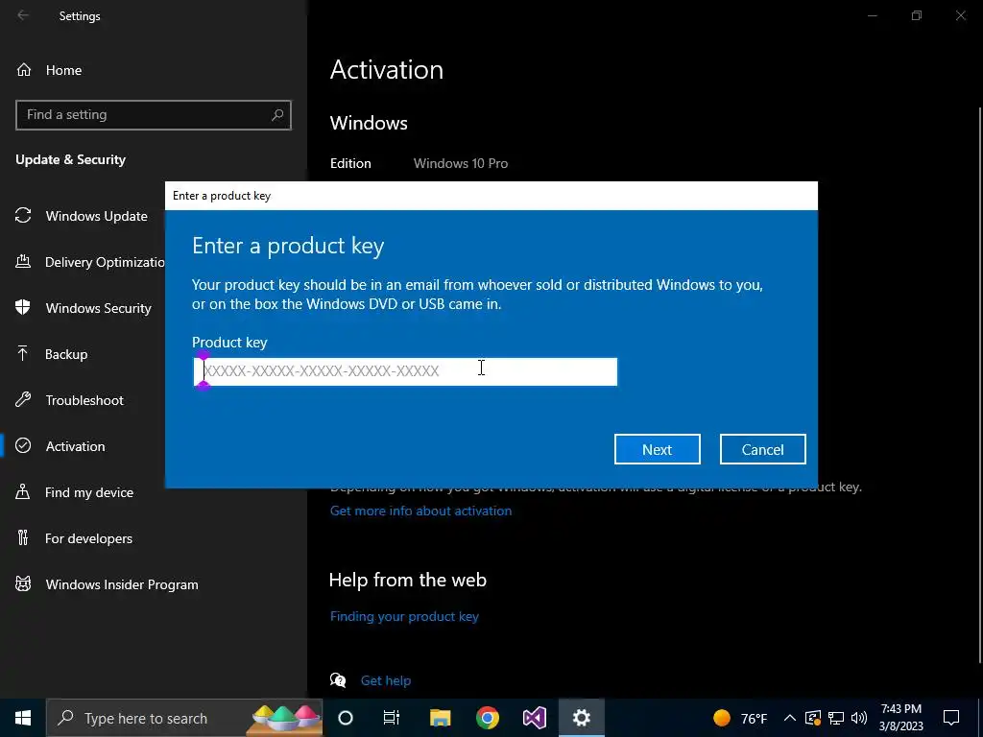Open the Backup settings page
Image resolution: width=983 pixels, height=737 pixels.
pyautogui.click(x=66, y=354)
